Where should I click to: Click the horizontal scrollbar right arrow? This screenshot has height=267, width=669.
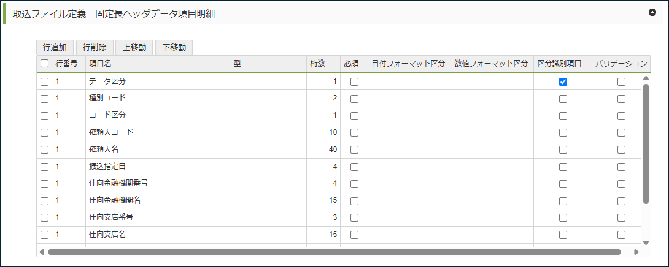[636, 252]
